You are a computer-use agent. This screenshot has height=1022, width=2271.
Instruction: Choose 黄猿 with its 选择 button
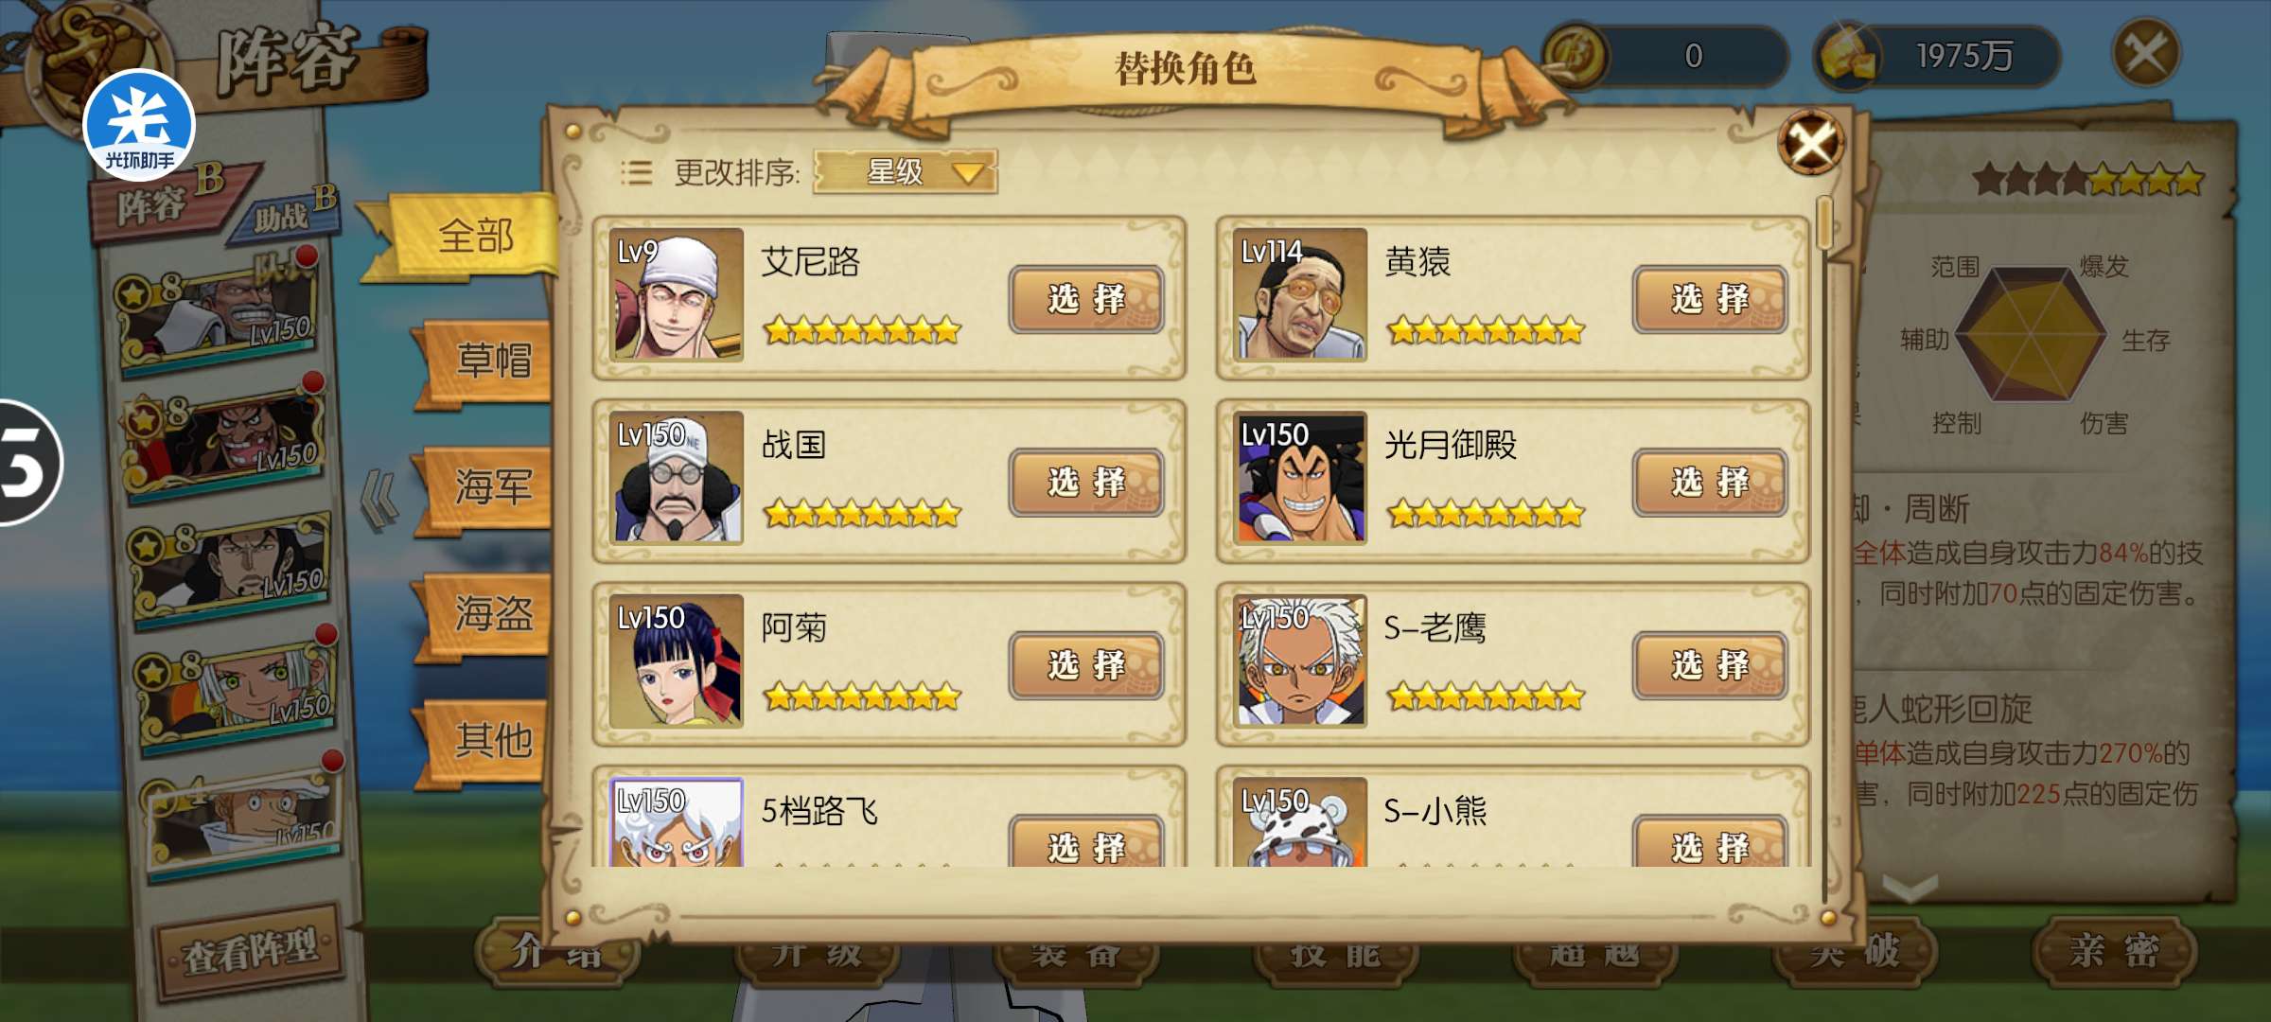pos(1709,299)
